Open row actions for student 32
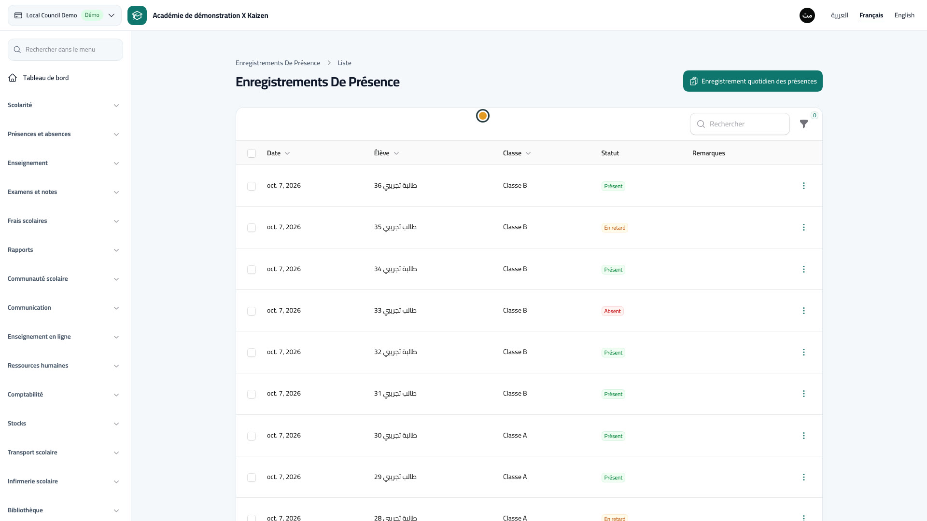The width and height of the screenshot is (927, 521). 804,352
